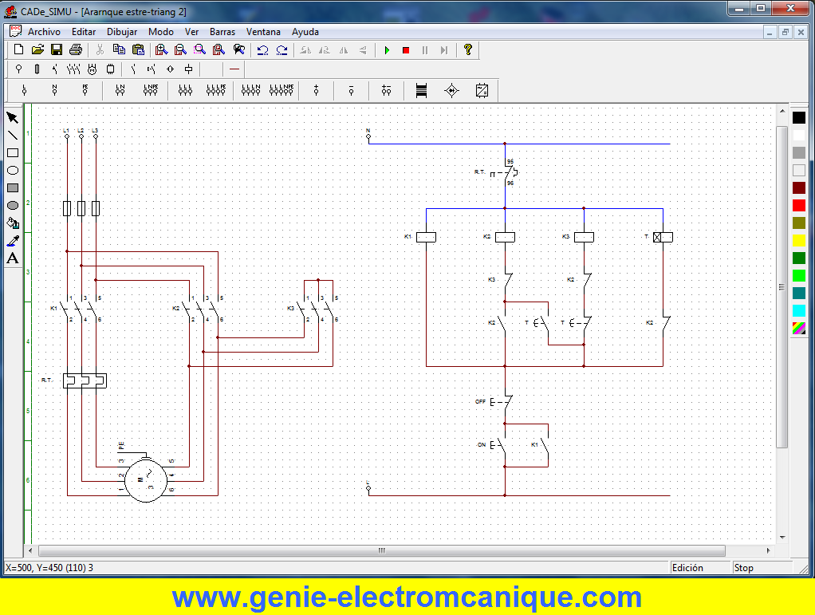Expand the Modo menu
The height and width of the screenshot is (615, 815).
[161, 32]
